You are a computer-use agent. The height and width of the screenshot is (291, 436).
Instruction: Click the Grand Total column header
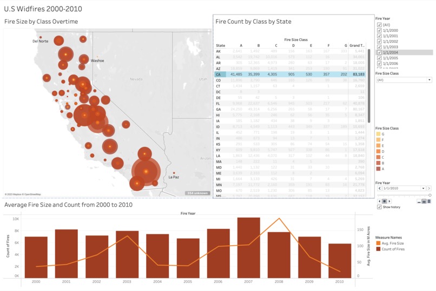(x=357, y=45)
